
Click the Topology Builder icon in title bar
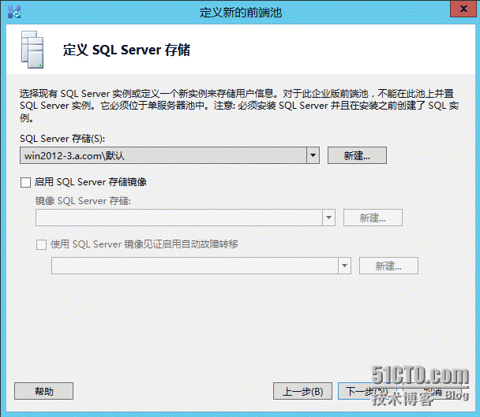(x=14, y=12)
